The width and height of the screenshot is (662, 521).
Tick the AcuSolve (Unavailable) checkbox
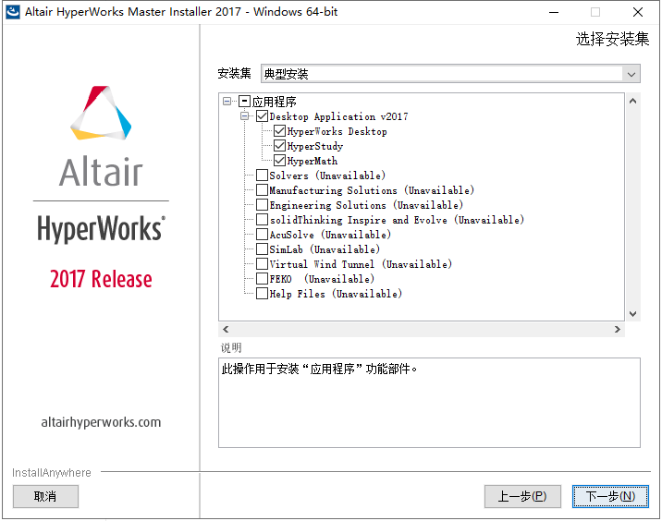point(263,234)
